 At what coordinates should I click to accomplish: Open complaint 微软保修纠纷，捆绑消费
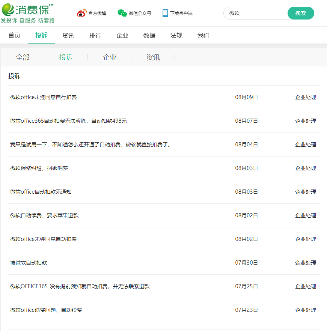pyautogui.click(x=39, y=168)
